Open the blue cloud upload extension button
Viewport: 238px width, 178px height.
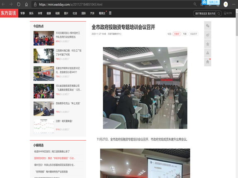click(x=211, y=2)
